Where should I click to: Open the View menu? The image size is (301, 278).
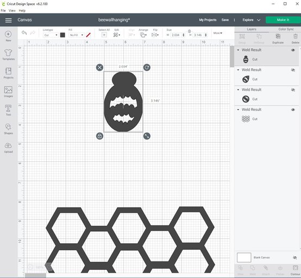click(x=12, y=10)
